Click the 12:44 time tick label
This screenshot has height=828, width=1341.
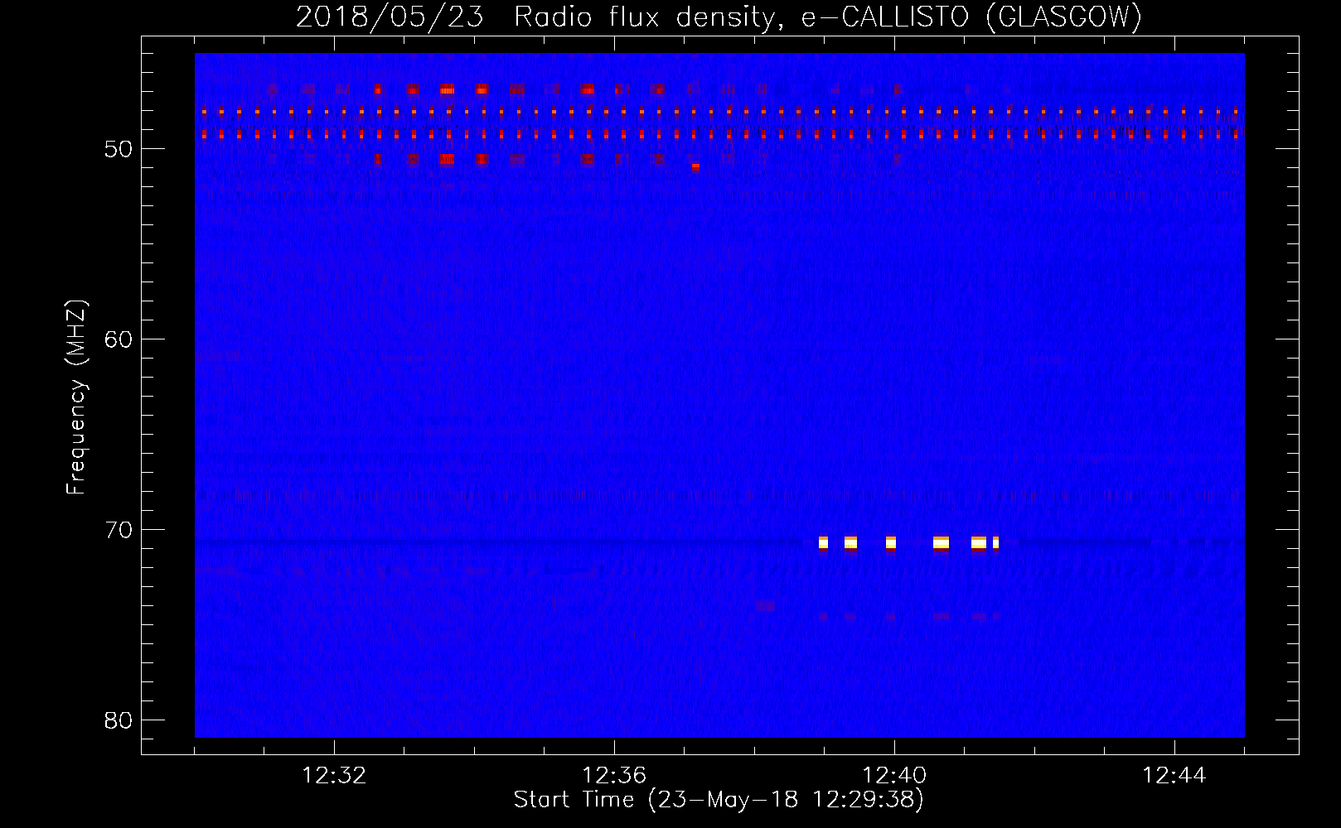1174,776
